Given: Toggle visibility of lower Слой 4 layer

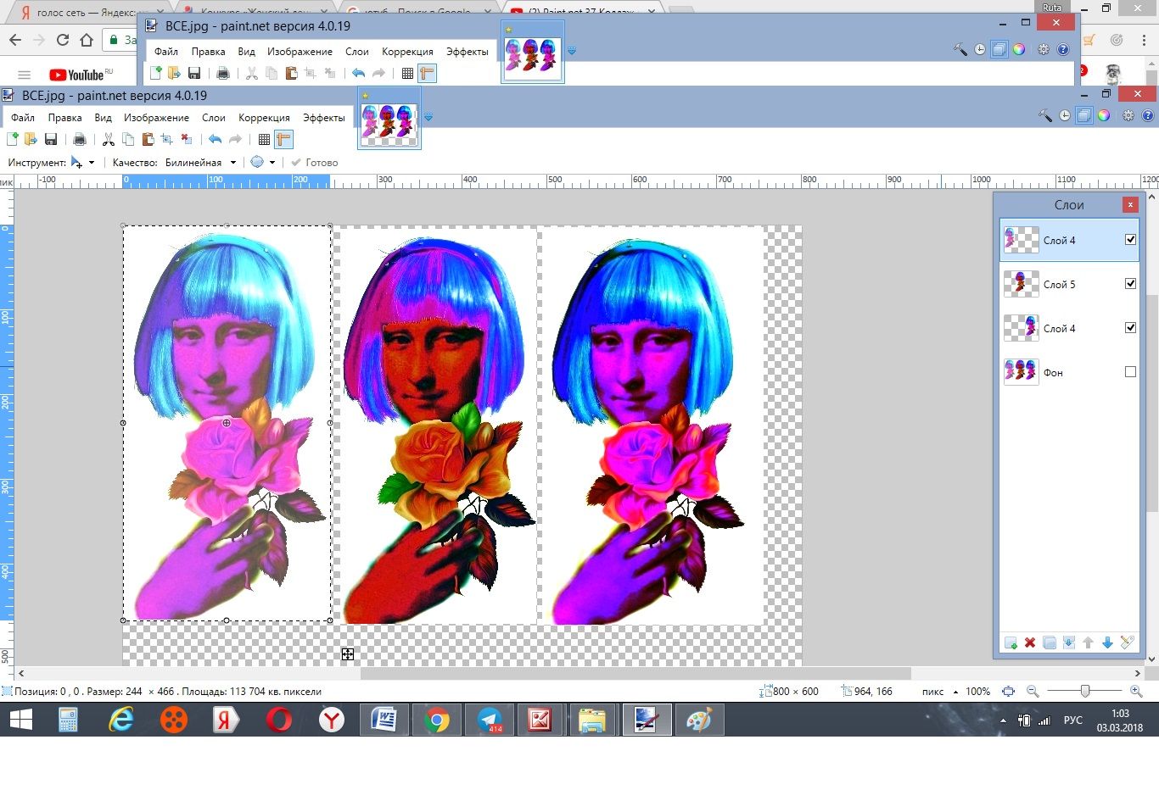Looking at the screenshot, I should pos(1130,328).
